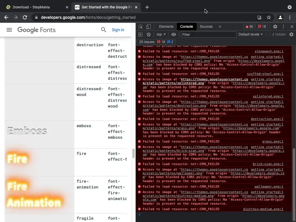Viewport: 296px width, 222px height.
Task: Click the Google Fonts logo
Action: (36, 30)
